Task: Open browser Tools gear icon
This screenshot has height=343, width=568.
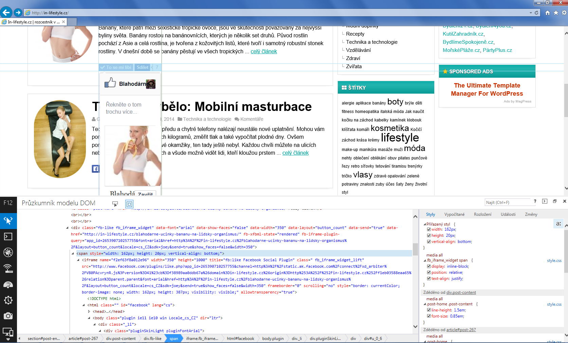Action: (x=564, y=13)
